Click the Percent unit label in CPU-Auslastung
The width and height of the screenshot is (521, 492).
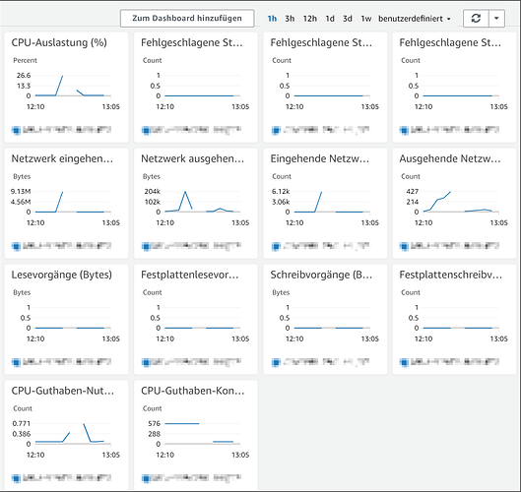click(x=25, y=60)
